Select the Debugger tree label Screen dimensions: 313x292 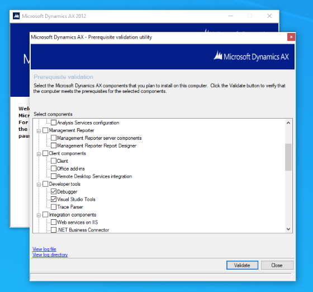click(67, 191)
